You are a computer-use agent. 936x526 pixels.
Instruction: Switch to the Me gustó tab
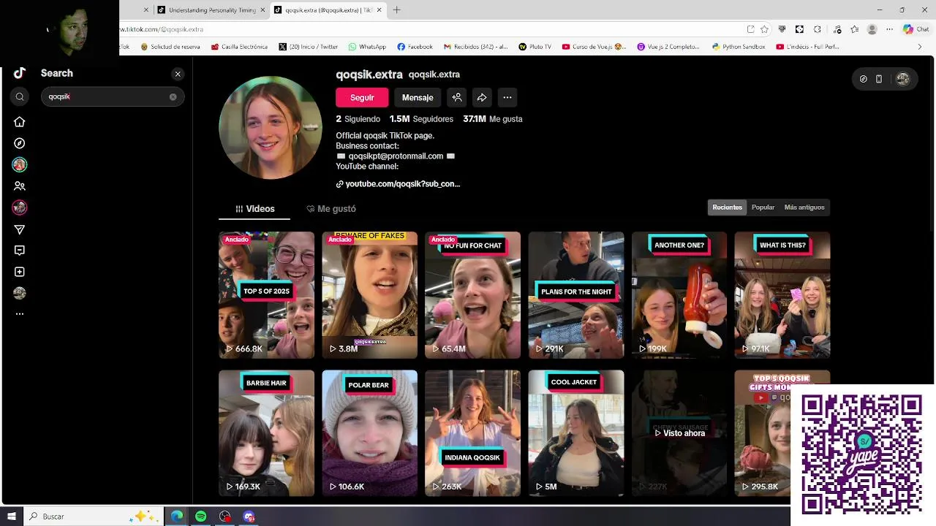pos(331,209)
